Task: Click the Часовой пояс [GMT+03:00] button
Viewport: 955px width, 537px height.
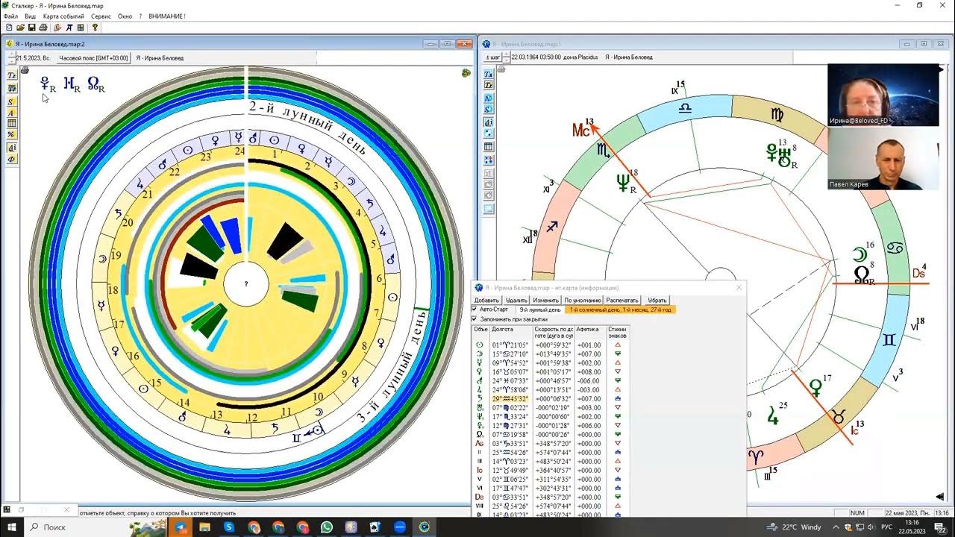Action: [93, 57]
